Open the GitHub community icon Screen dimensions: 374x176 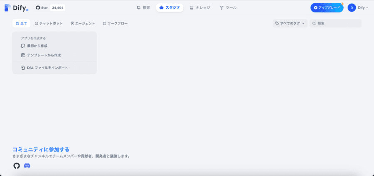tap(17, 166)
